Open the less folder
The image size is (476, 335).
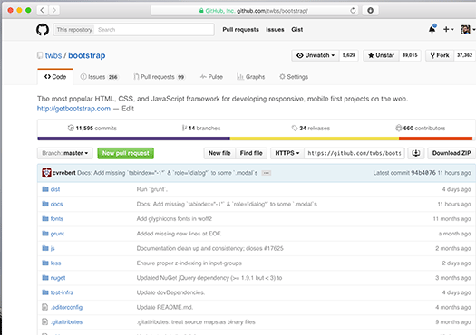(x=55, y=263)
